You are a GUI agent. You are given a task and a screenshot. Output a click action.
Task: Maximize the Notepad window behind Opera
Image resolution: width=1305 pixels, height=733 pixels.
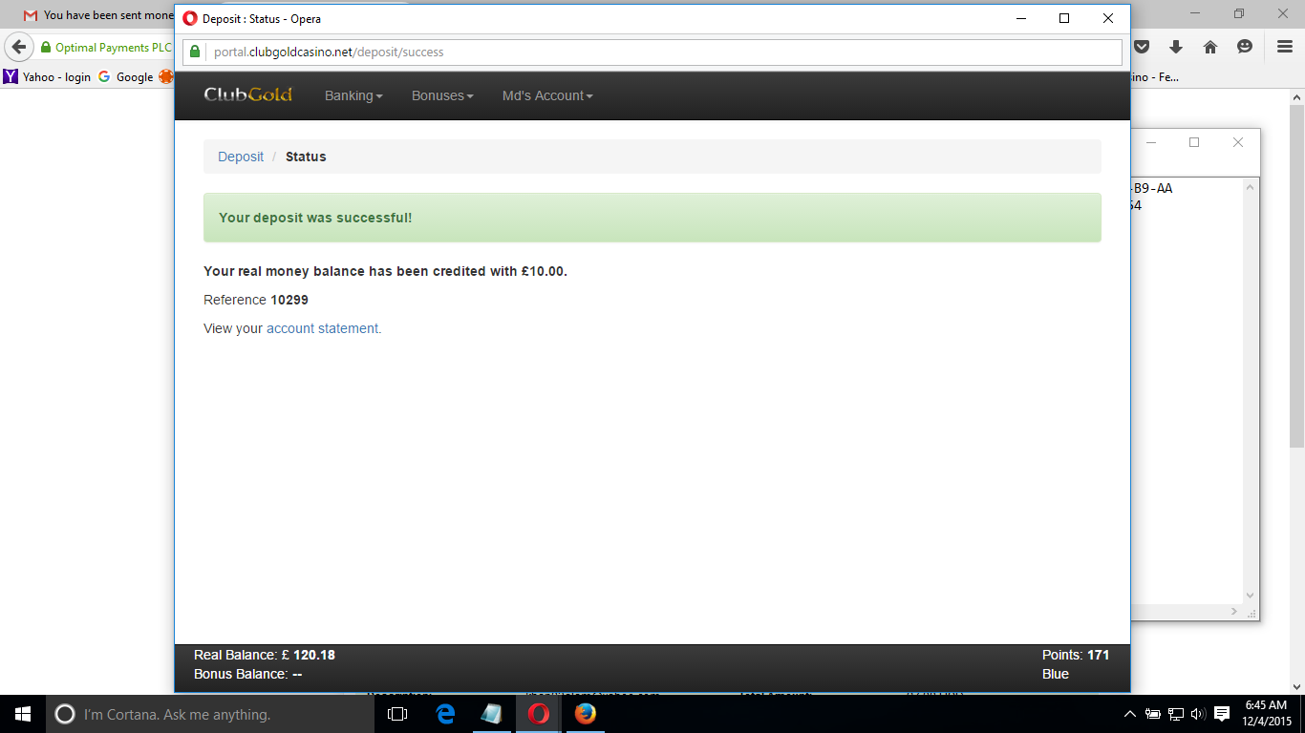[x=1194, y=142]
